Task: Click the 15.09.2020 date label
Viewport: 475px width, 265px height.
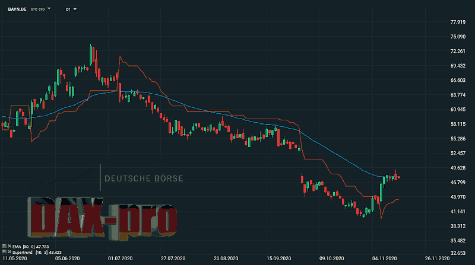Action: coord(278,258)
